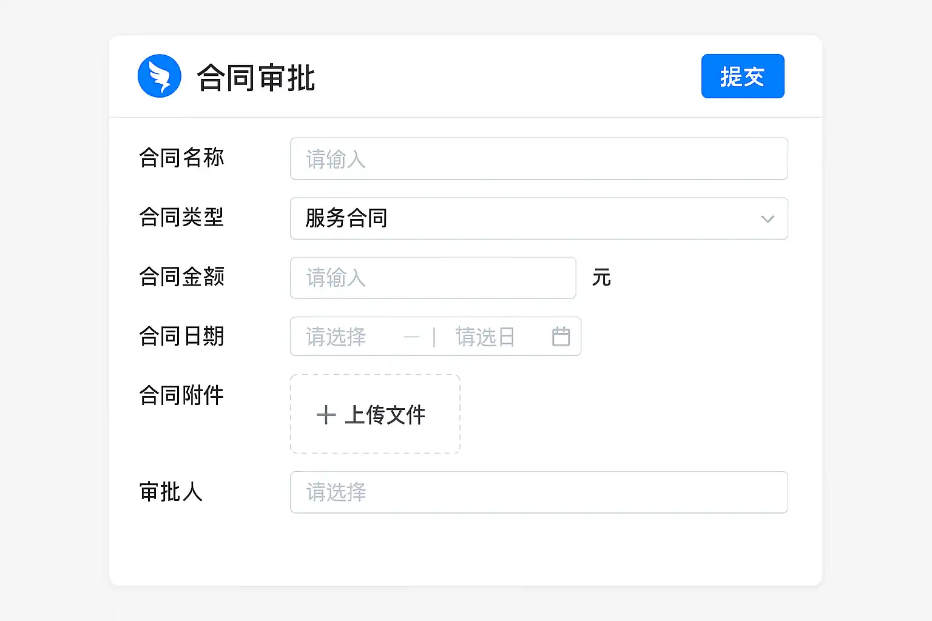Click the 合同金额 field label
932x621 pixels.
(181, 277)
